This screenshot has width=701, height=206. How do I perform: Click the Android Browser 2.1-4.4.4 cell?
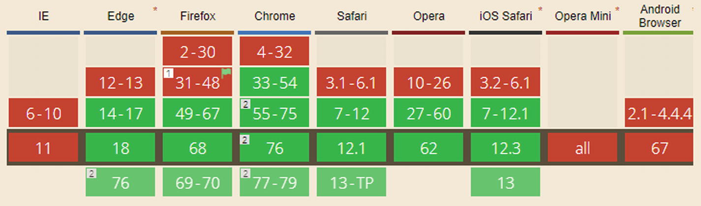click(x=660, y=113)
